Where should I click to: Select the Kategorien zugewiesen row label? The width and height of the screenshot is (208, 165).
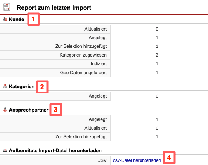pyautogui.click(x=83, y=55)
